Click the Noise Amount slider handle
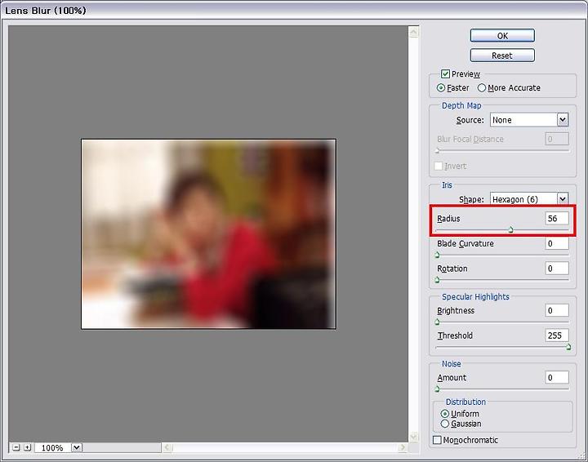The height and width of the screenshot is (462, 588). click(437, 389)
